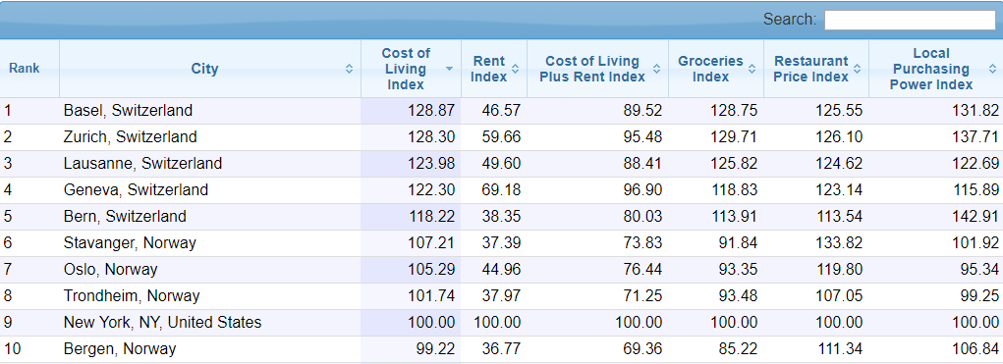Click Restaurant Price Index sort arrows
Screen dimensions: 1003x364
[858, 69]
